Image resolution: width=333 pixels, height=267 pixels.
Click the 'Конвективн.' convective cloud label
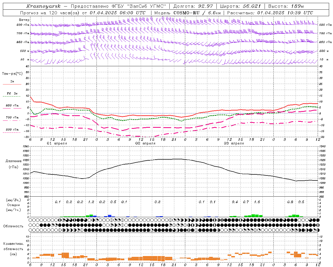13,244
